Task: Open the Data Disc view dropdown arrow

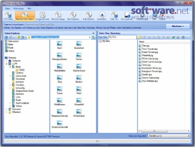Action: [x=186, y=37]
